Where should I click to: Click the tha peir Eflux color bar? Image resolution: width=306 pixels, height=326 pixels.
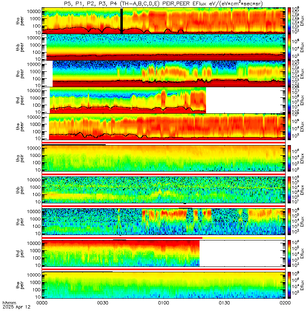coord(289,158)
